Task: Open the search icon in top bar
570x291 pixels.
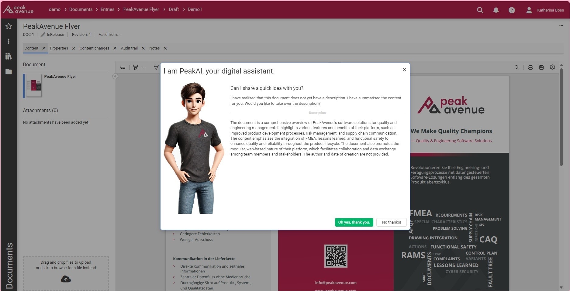Action: coord(480,10)
